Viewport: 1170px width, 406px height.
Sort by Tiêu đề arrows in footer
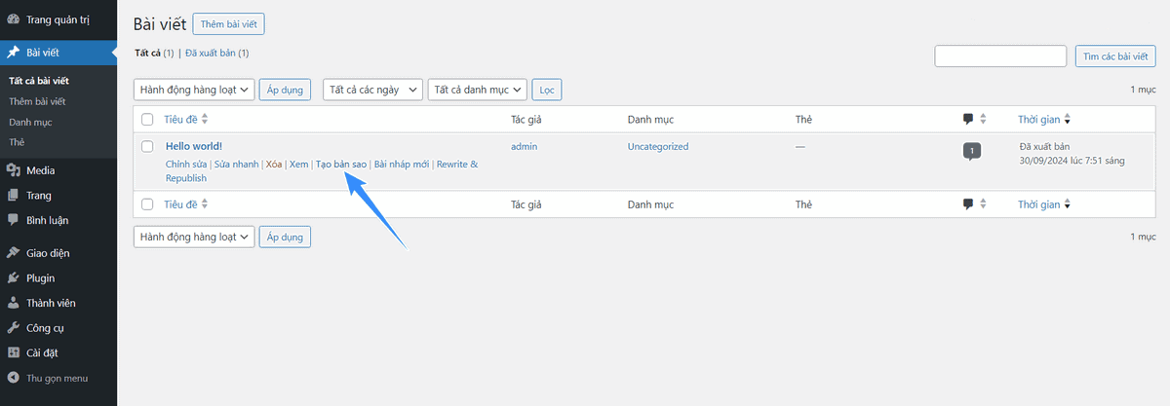tap(204, 204)
